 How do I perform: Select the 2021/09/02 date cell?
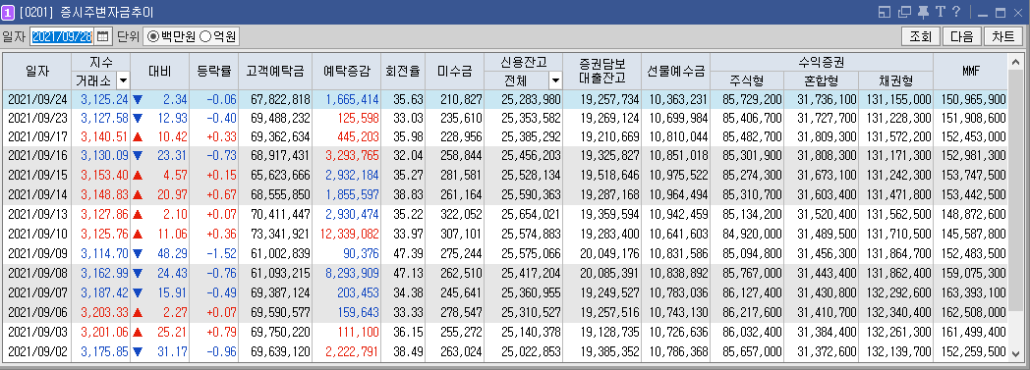pos(37,351)
